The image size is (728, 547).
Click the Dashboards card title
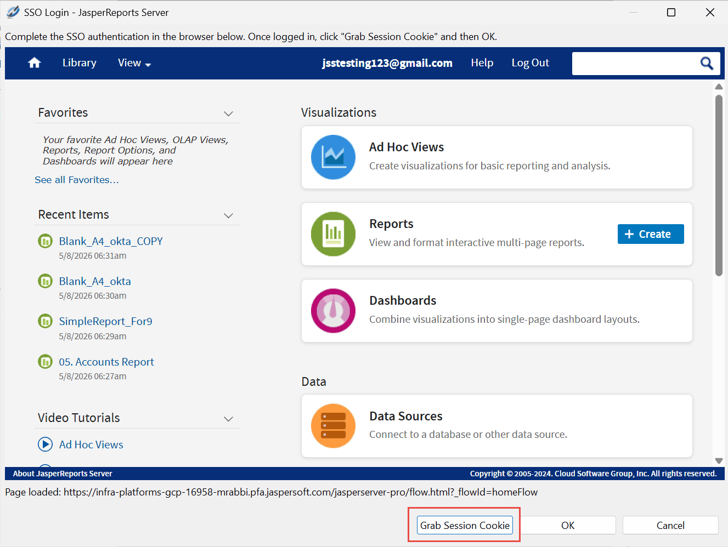coord(403,300)
